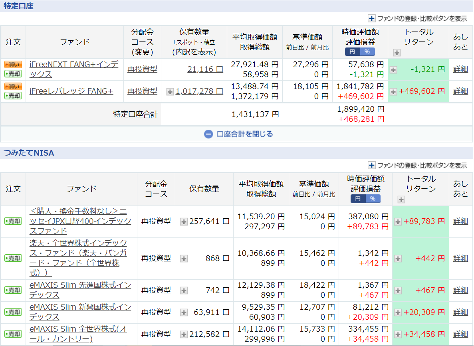Expand the holdings breakdown for 742口
The height and width of the screenshot is (346, 474).
(x=184, y=291)
